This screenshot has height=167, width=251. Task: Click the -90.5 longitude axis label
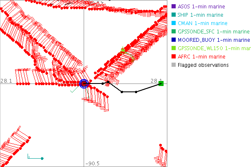pos(92,164)
